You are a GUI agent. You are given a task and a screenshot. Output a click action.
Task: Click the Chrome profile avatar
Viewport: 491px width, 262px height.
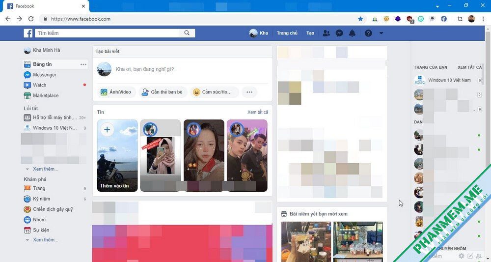click(x=471, y=19)
